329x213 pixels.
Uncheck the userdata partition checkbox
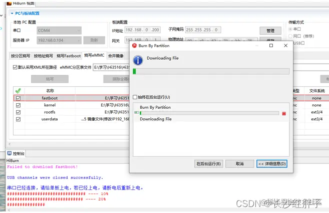(x=18, y=119)
